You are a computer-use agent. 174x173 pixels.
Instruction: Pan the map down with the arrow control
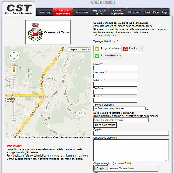pyautogui.click(x=14, y=59)
